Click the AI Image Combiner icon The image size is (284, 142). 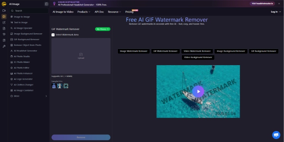pos(12,91)
